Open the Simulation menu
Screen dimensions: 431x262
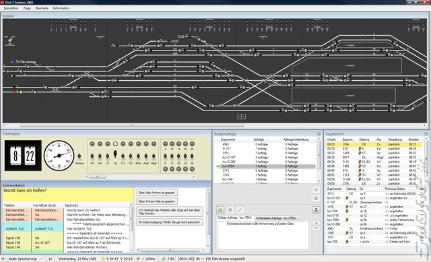pos(11,8)
